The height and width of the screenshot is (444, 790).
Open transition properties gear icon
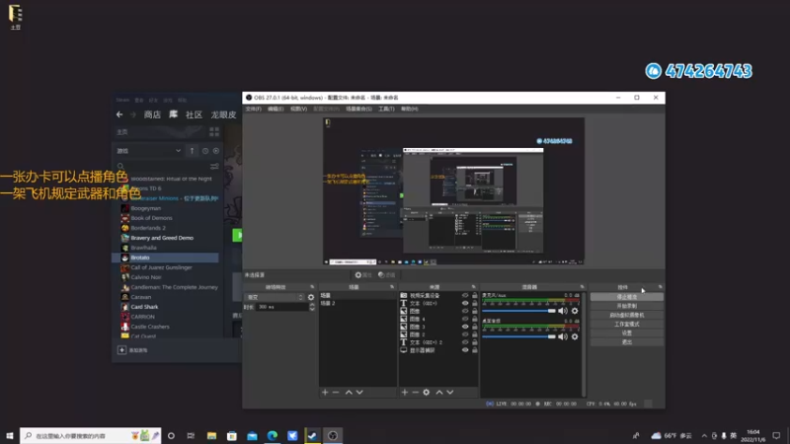311,298
